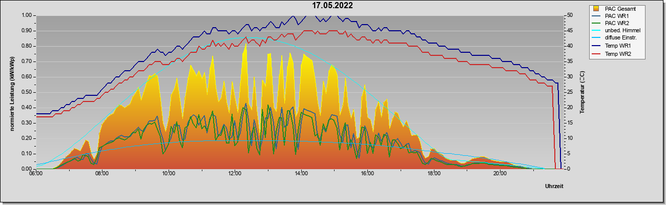Click the 20:00 time axis label
This screenshot has width=666, height=205.
501,174
